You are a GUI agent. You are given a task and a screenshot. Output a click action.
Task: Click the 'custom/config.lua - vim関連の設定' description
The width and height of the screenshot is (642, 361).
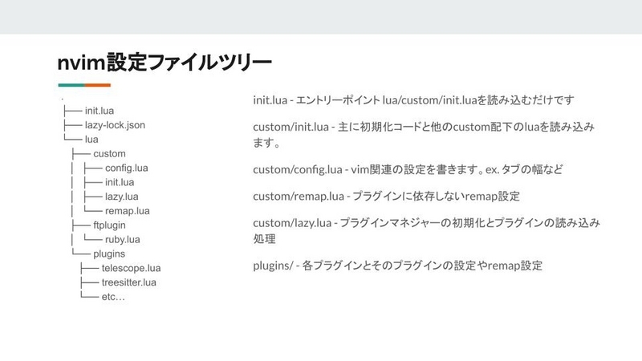tap(408, 169)
